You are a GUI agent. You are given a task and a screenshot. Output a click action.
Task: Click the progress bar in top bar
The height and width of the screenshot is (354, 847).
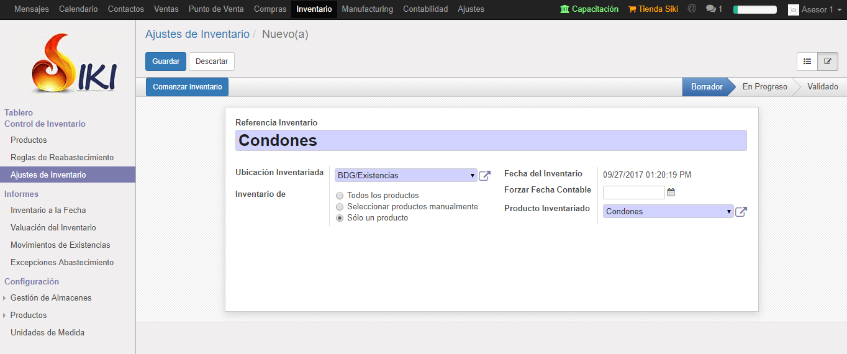754,10
